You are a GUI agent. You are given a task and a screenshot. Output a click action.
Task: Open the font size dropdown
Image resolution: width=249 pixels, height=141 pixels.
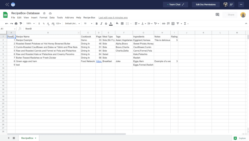pos(88,23)
